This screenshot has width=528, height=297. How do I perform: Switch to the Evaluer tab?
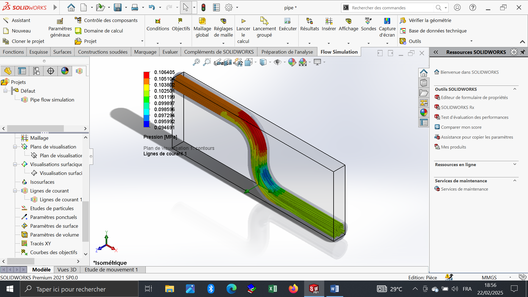pyautogui.click(x=170, y=52)
